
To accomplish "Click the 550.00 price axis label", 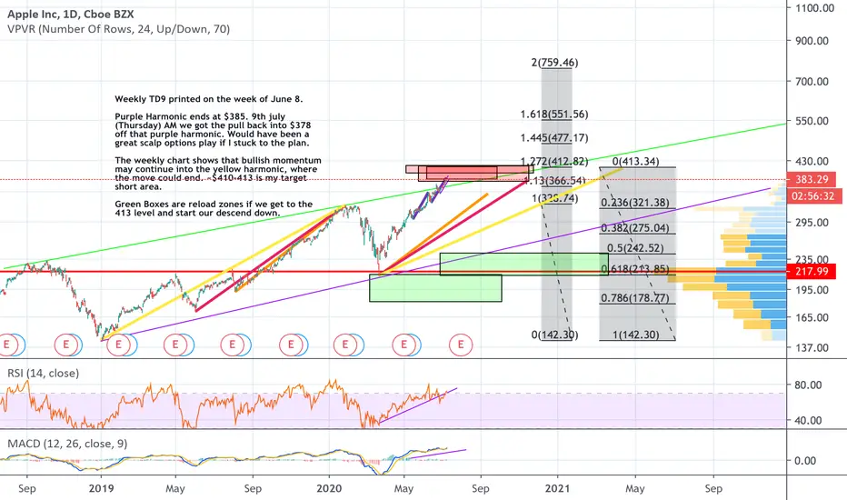I will (812, 121).
